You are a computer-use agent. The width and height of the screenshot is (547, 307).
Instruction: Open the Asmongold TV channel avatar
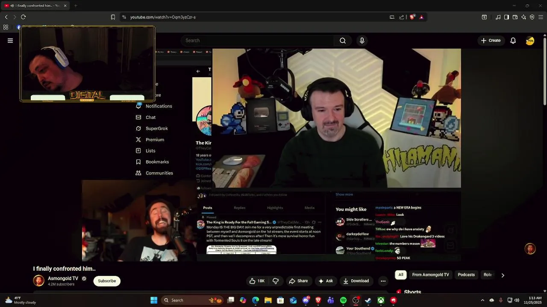coord(38,281)
